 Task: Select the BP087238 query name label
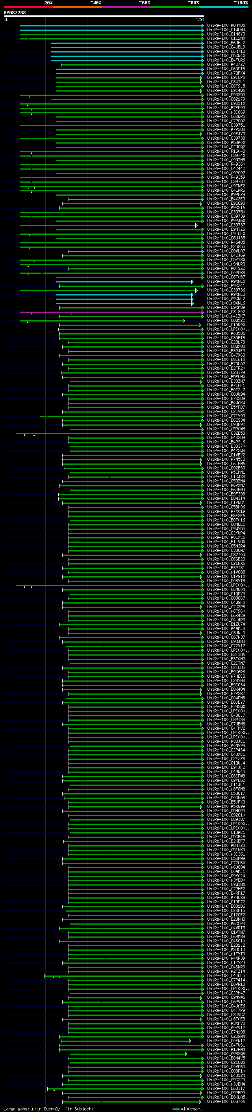pyautogui.click(x=15, y=13)
